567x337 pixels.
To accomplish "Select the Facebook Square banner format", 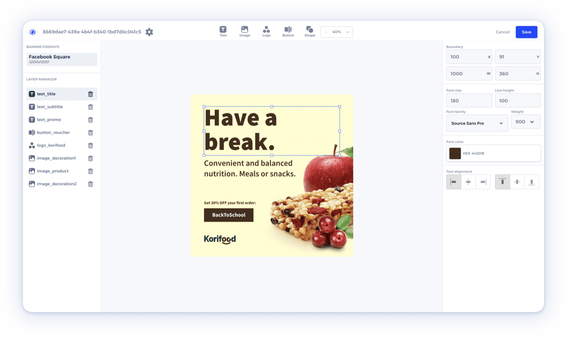I will click(61, 59).
